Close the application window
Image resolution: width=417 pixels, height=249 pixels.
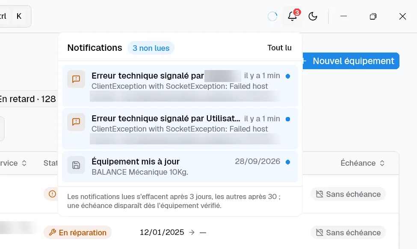click(x=402, y=17)
